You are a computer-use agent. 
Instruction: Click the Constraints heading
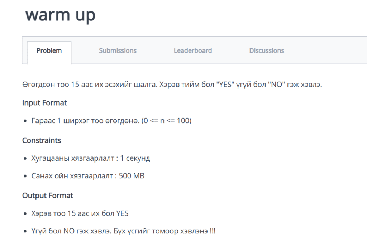coord(42,140)
